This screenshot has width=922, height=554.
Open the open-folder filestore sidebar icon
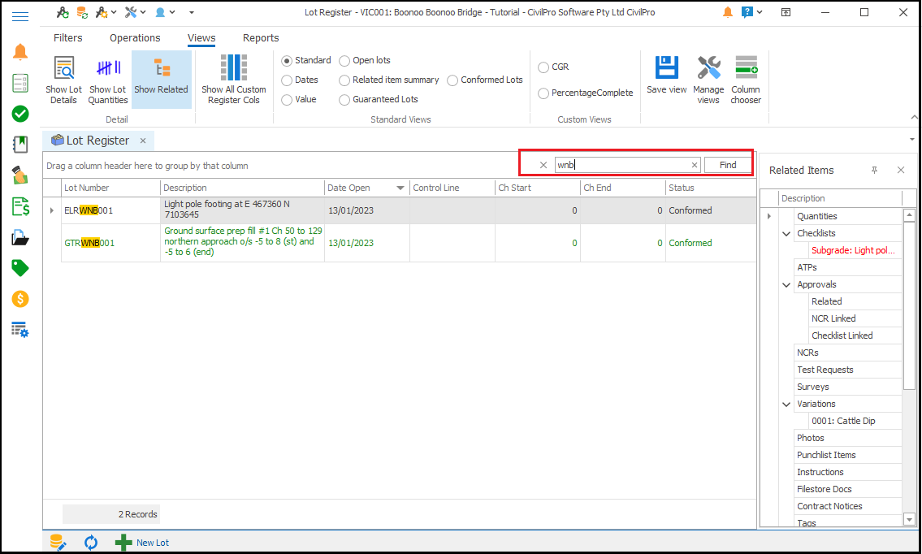[20, 237]
